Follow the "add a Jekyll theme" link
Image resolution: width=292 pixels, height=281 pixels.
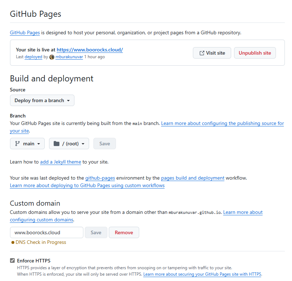(60, 162)
